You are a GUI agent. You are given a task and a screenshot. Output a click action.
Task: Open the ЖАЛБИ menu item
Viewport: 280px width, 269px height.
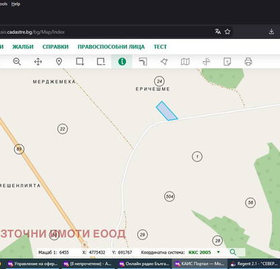pos(23,47)
